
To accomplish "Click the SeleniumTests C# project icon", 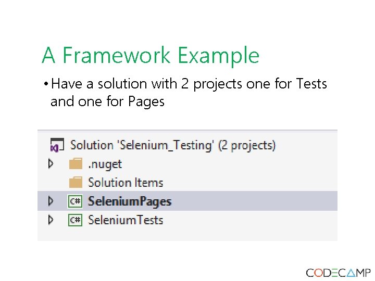I will [x=76, y=220].
